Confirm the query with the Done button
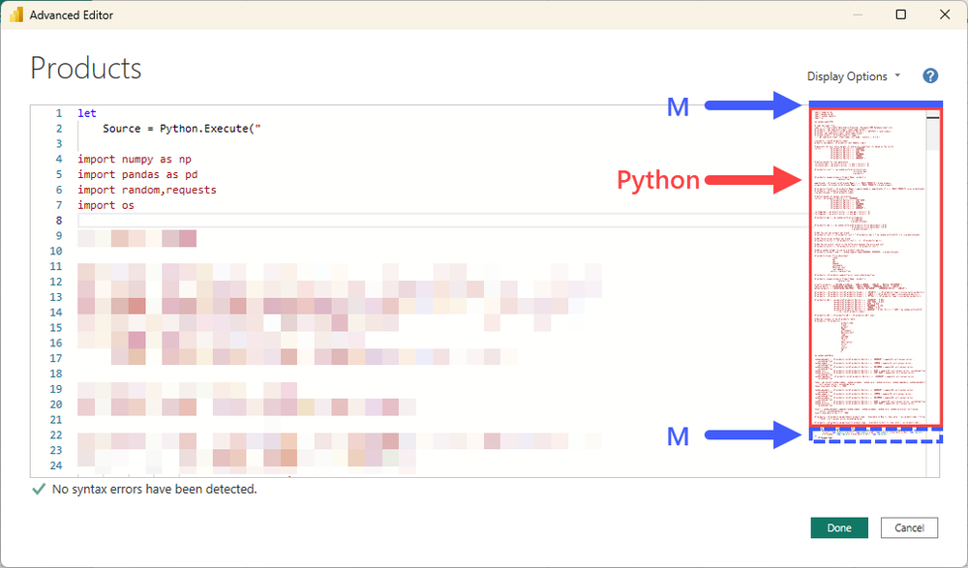Viewport: 968px width, 568px height. coord(838,527)
